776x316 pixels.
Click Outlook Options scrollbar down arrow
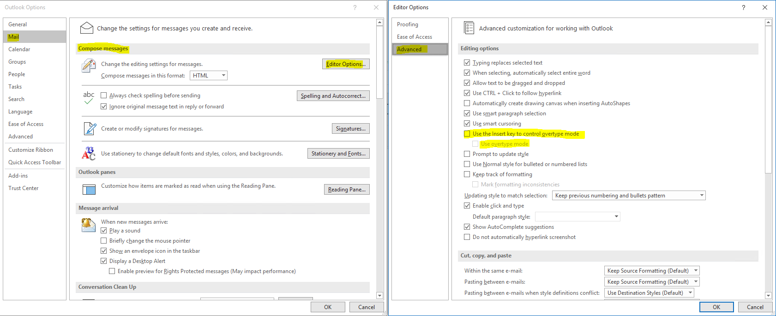coord(379,296)
